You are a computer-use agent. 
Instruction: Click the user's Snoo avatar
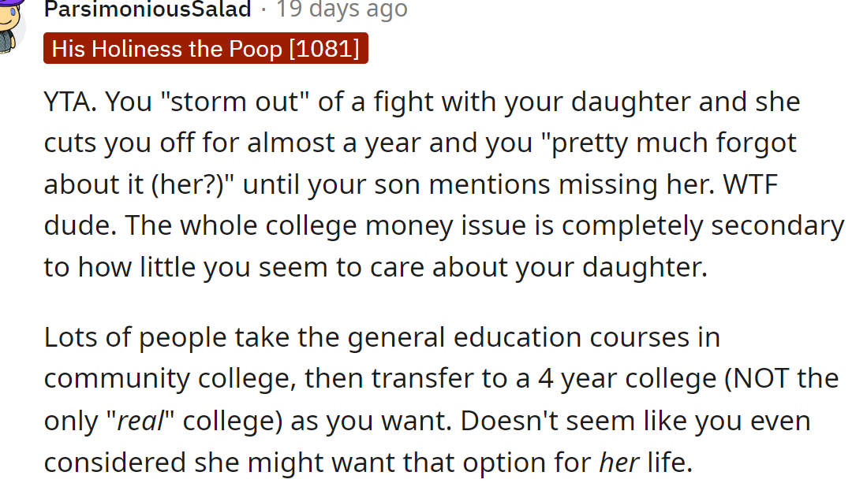tap(9, 20)
